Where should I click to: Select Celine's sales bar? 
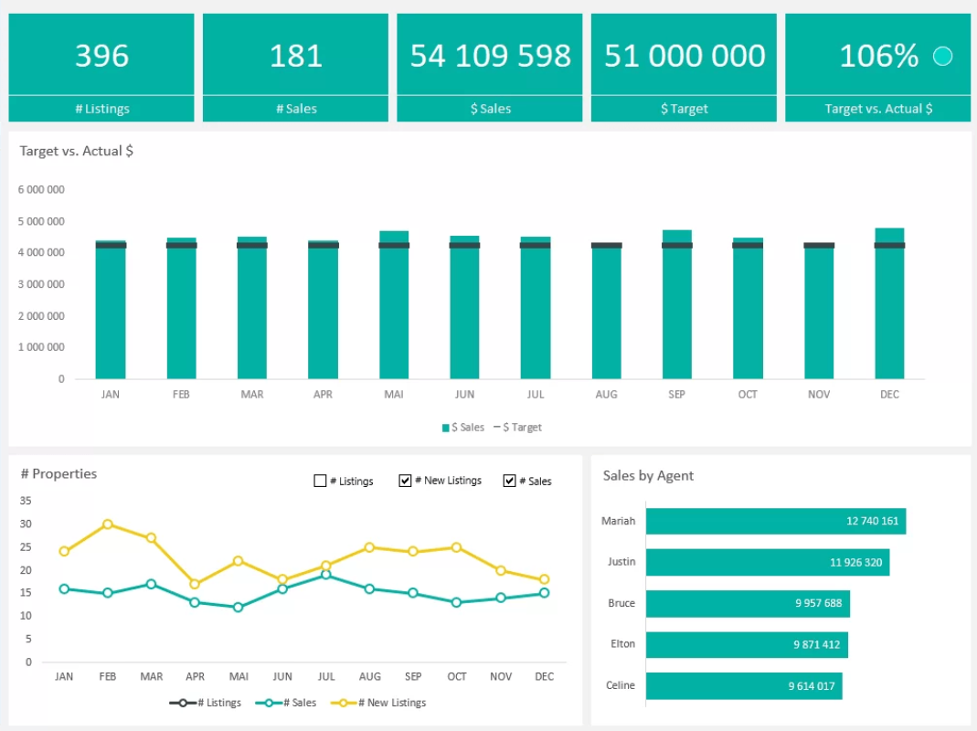click(743, 686)
